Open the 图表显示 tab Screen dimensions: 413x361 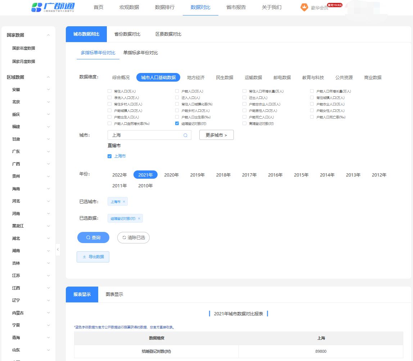[114, 294]
